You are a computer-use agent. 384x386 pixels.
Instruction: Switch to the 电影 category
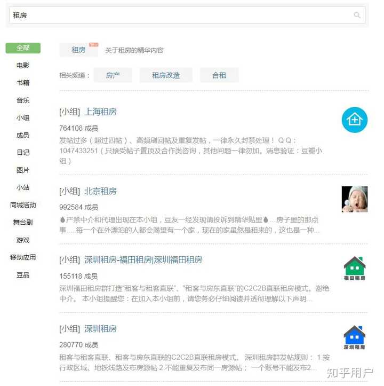pos(23,65)
